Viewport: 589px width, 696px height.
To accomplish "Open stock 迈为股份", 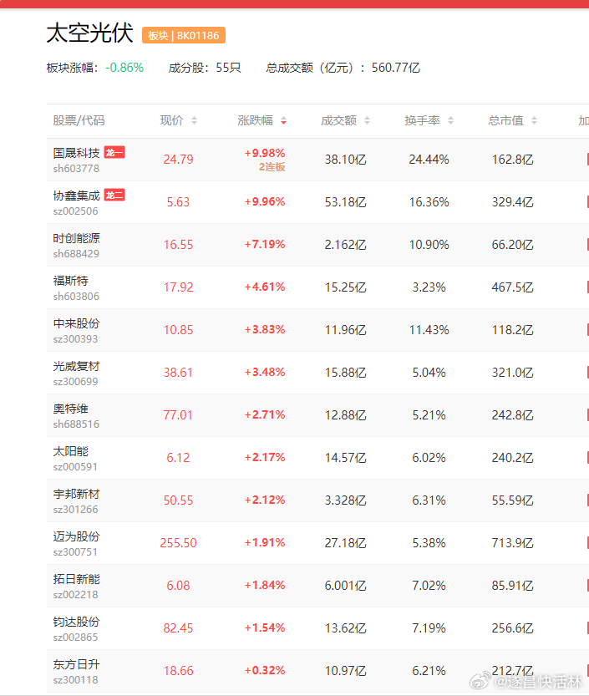I will [x=76, y=536].
